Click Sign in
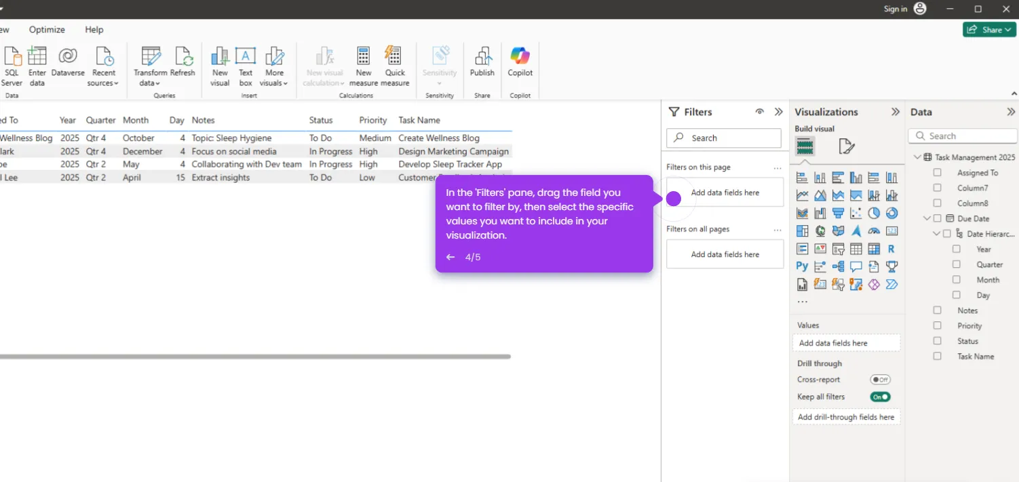The width and height of the screenshot is (1019, 482). 896,9
